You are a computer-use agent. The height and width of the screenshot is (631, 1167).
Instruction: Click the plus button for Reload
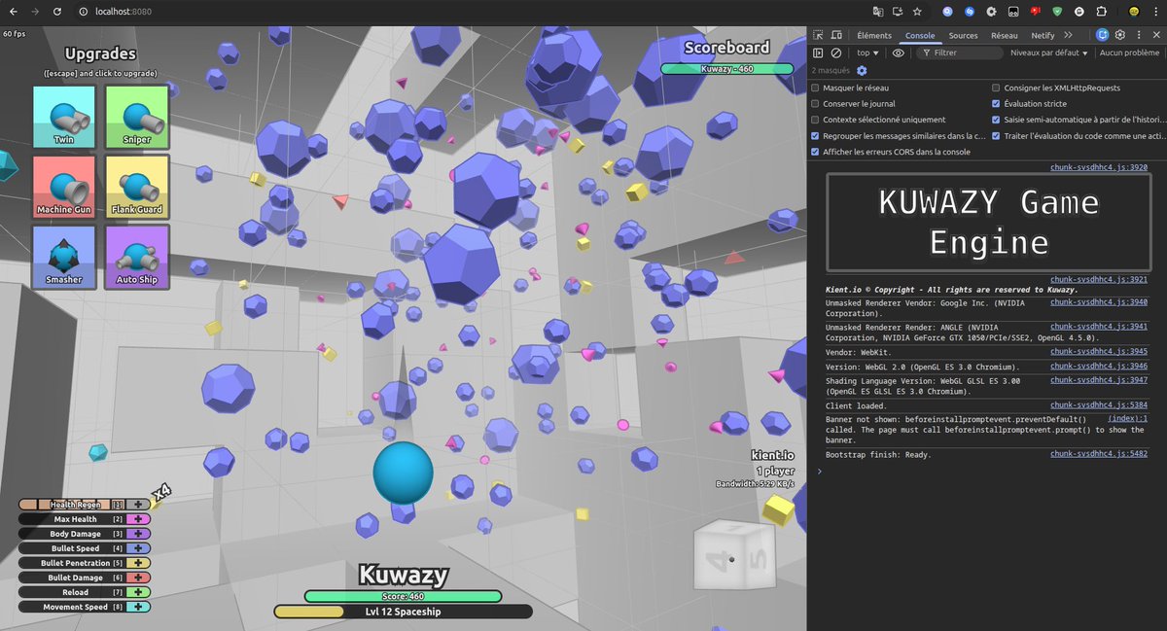click(140, 592)
